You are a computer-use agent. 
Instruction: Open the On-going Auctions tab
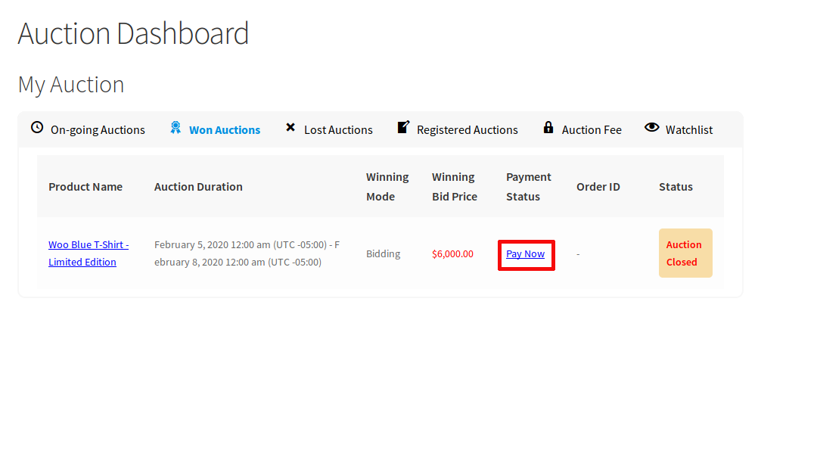98,130
